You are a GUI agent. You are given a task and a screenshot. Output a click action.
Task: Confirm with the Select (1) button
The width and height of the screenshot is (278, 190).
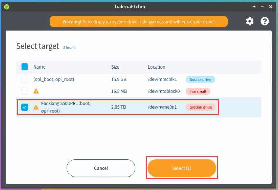point(182,168)
